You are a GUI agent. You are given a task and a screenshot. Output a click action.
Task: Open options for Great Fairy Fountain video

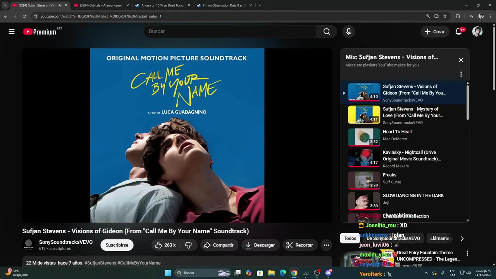467,253
